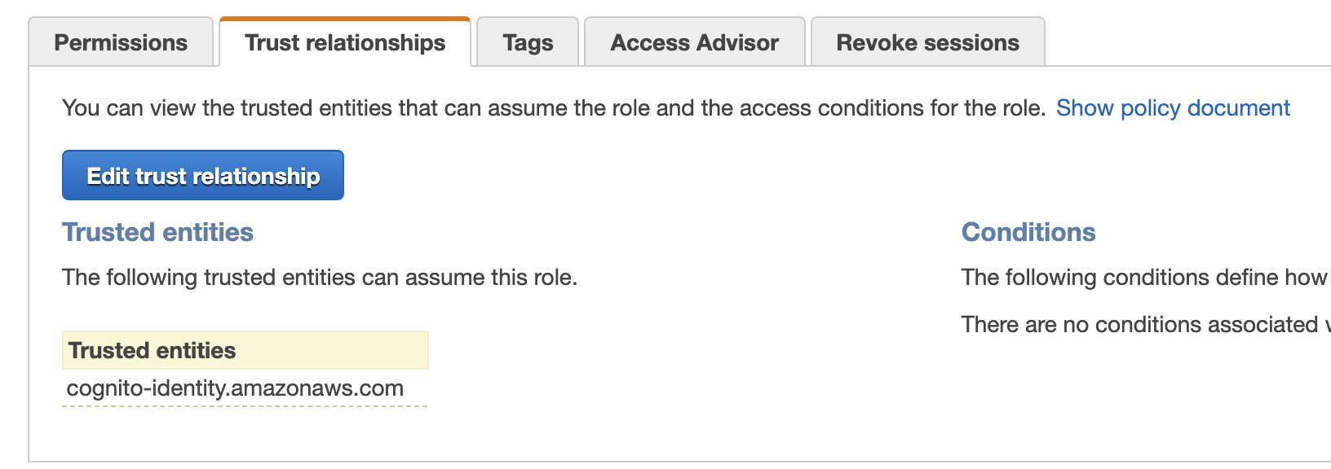Go to the Access Advisor tab
Screen dimensions: 1331x469
(x=695, y=42)
